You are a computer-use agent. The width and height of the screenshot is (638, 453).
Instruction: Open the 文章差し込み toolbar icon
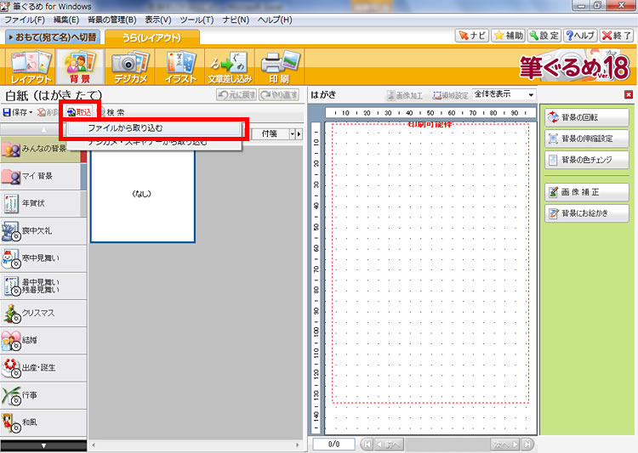pos(230,66)
